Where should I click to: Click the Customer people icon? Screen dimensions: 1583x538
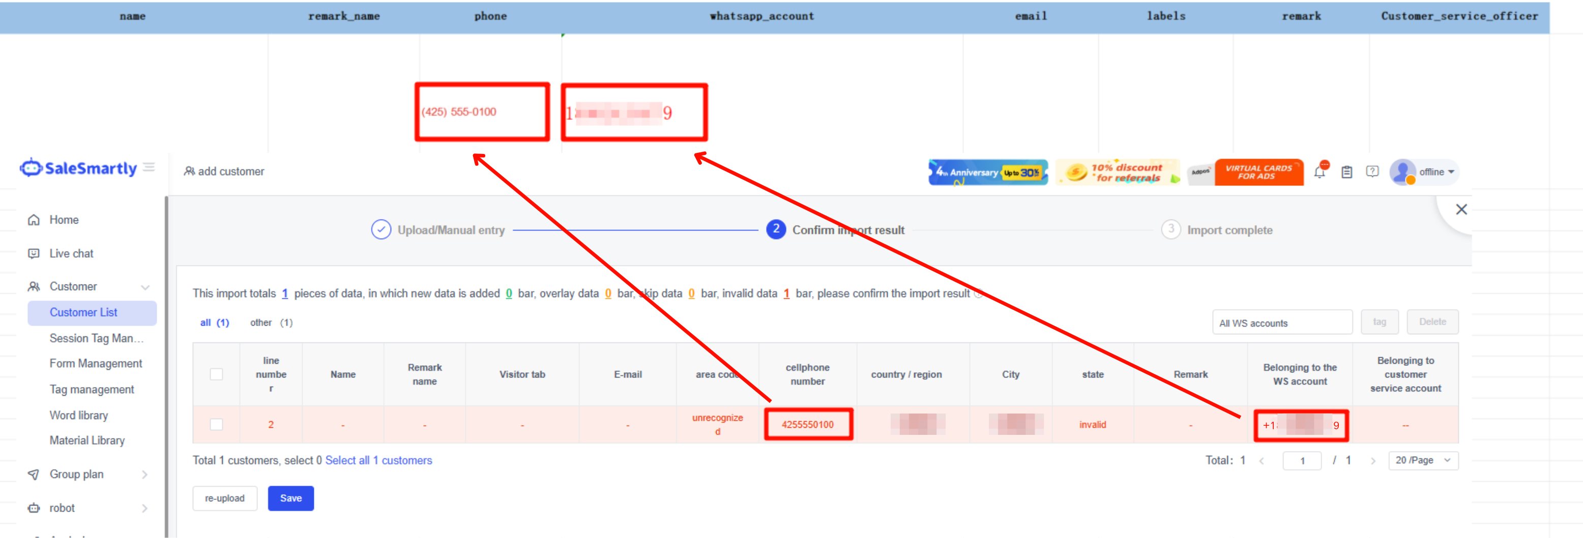tap(34, 287)
